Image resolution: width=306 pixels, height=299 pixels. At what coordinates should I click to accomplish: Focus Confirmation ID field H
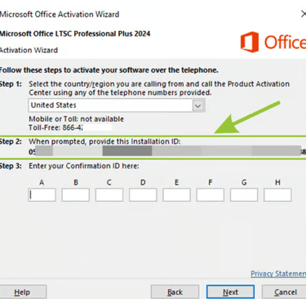(277, 195)
